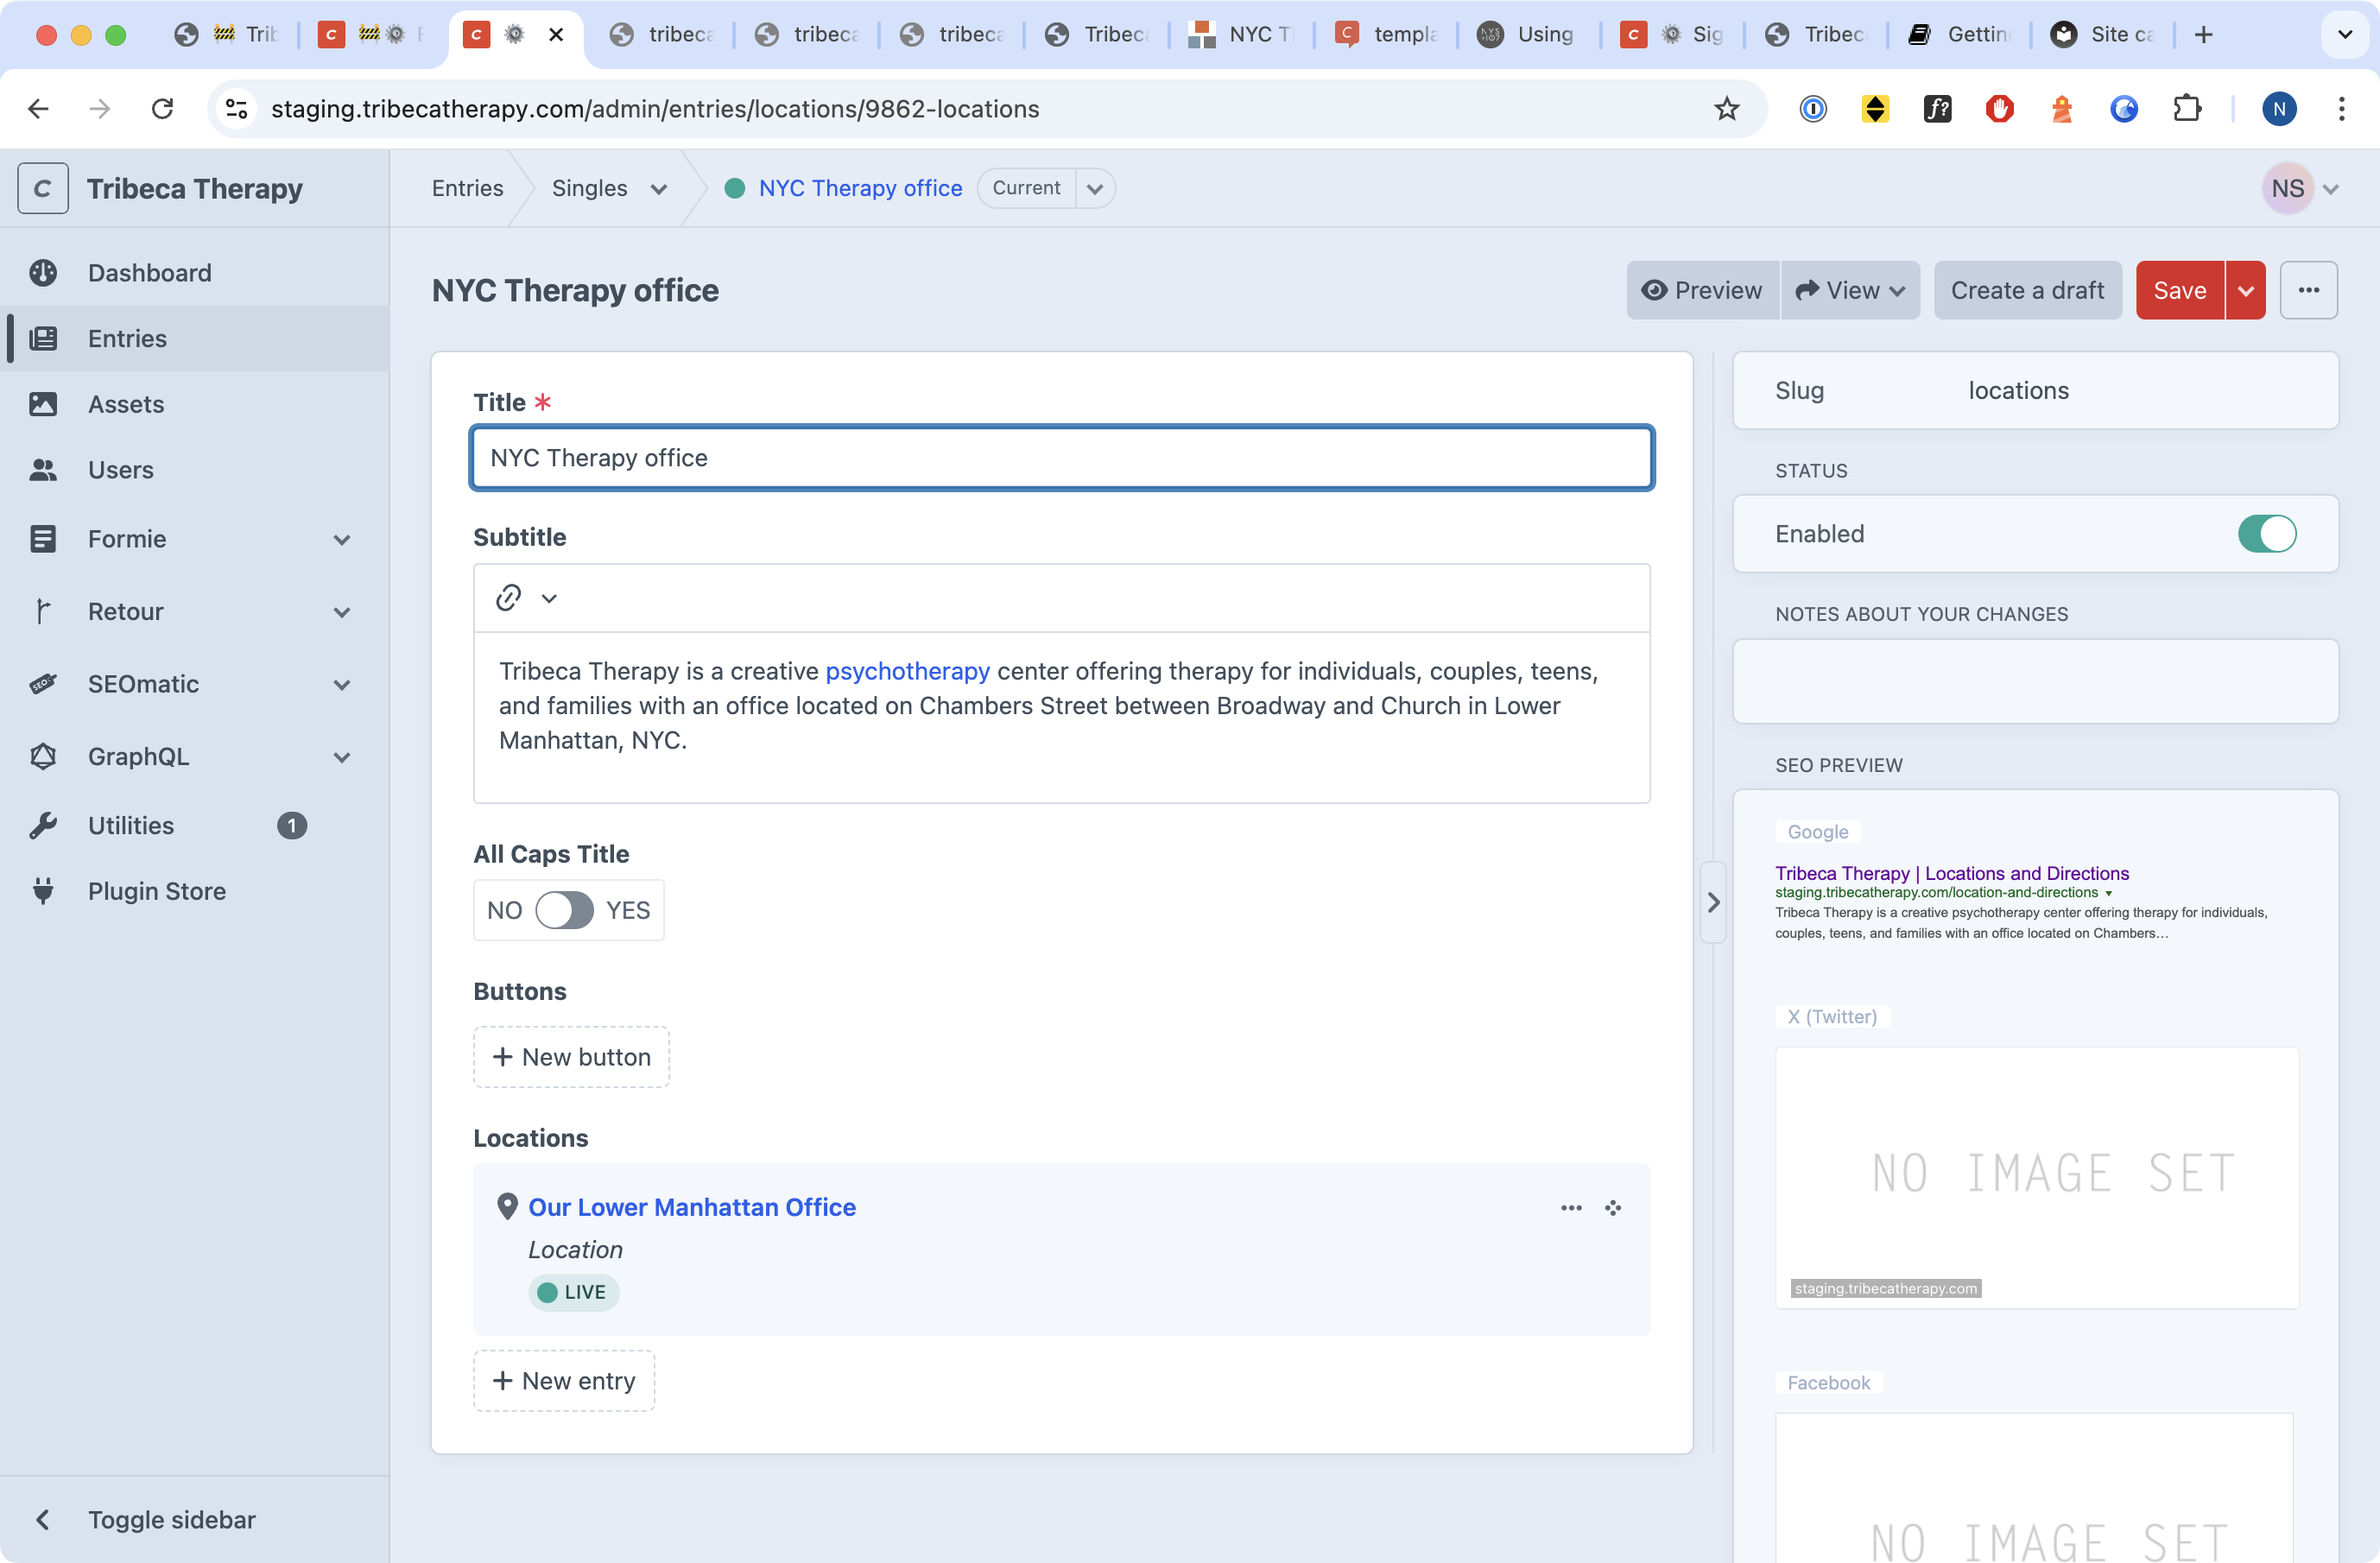Click the site information icon in address bar
The image size is (2380, 1563).
pyautogui.click(x=236, y=108)
